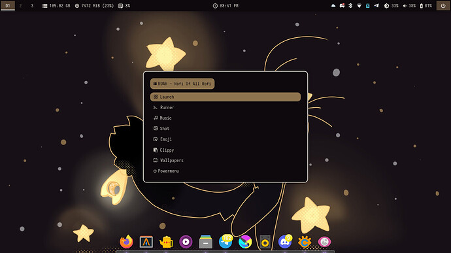Choose Runner from the rofi list
This screenshot has height=253, width=451.
(x=225, y=107)
